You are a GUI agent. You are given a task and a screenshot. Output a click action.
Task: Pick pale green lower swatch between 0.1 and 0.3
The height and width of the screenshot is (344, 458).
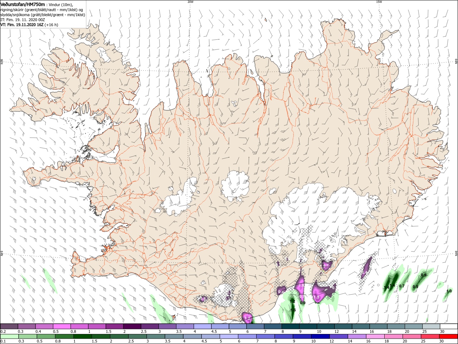9,336
